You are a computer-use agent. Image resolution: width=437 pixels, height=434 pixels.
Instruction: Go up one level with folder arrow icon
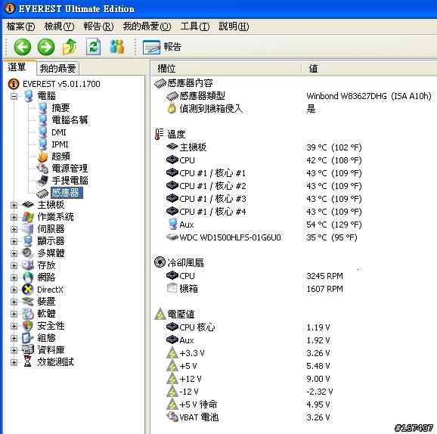pos(70,47)
